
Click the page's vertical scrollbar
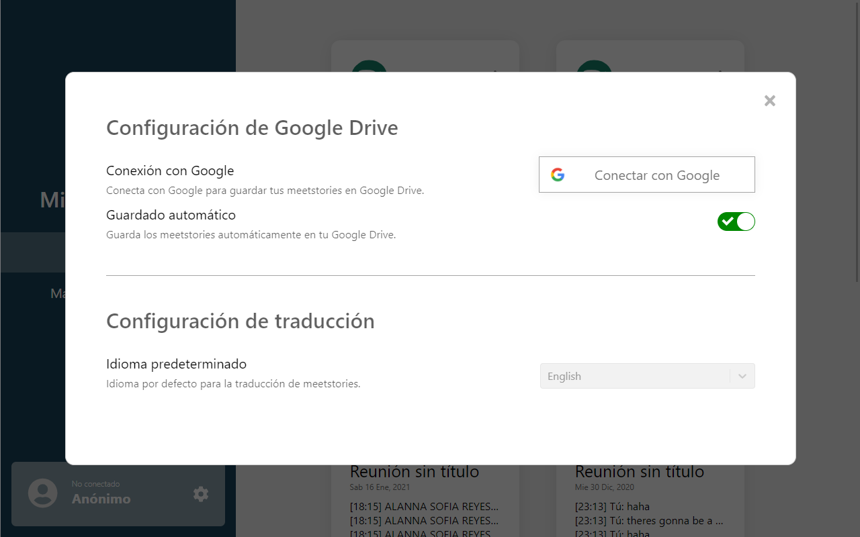[x=857, y=141]
